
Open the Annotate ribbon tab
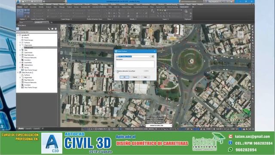[34, 7]
